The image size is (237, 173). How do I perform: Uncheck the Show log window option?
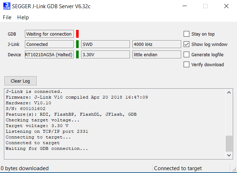pos(186,44)
